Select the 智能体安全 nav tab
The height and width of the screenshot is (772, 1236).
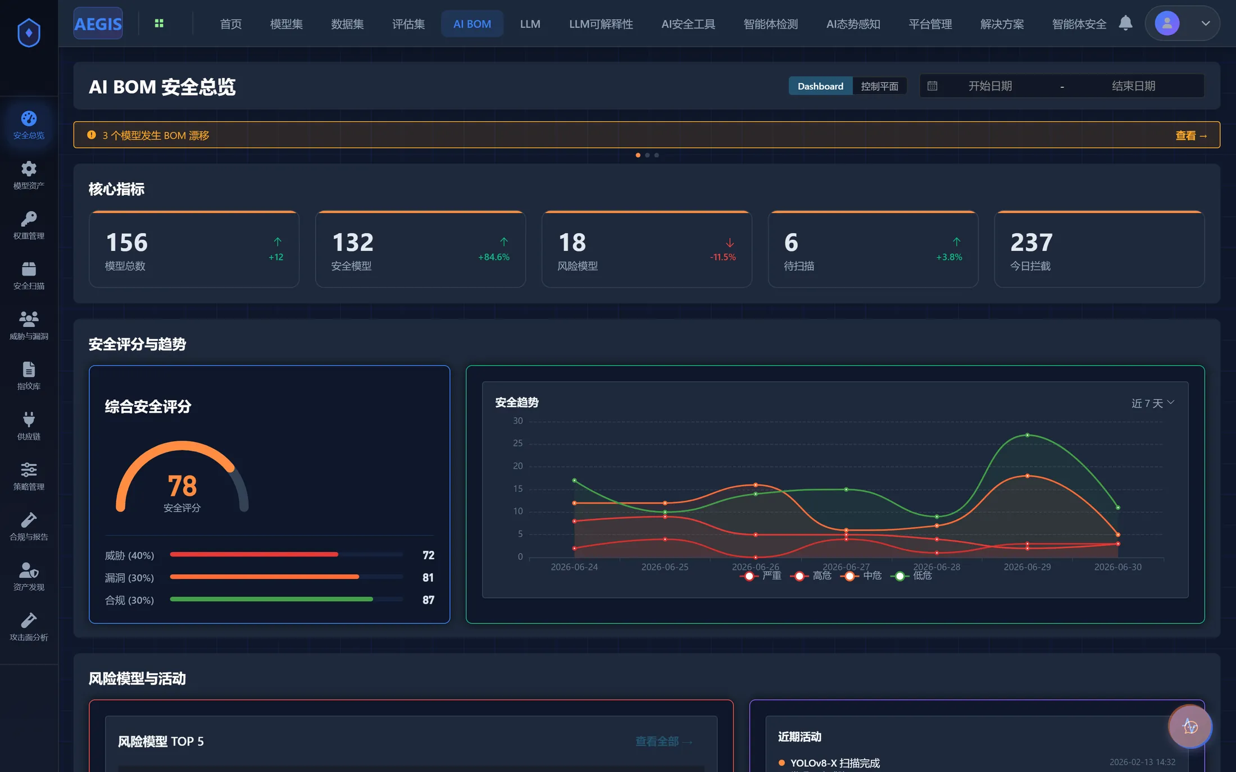tap(1079, 24)
